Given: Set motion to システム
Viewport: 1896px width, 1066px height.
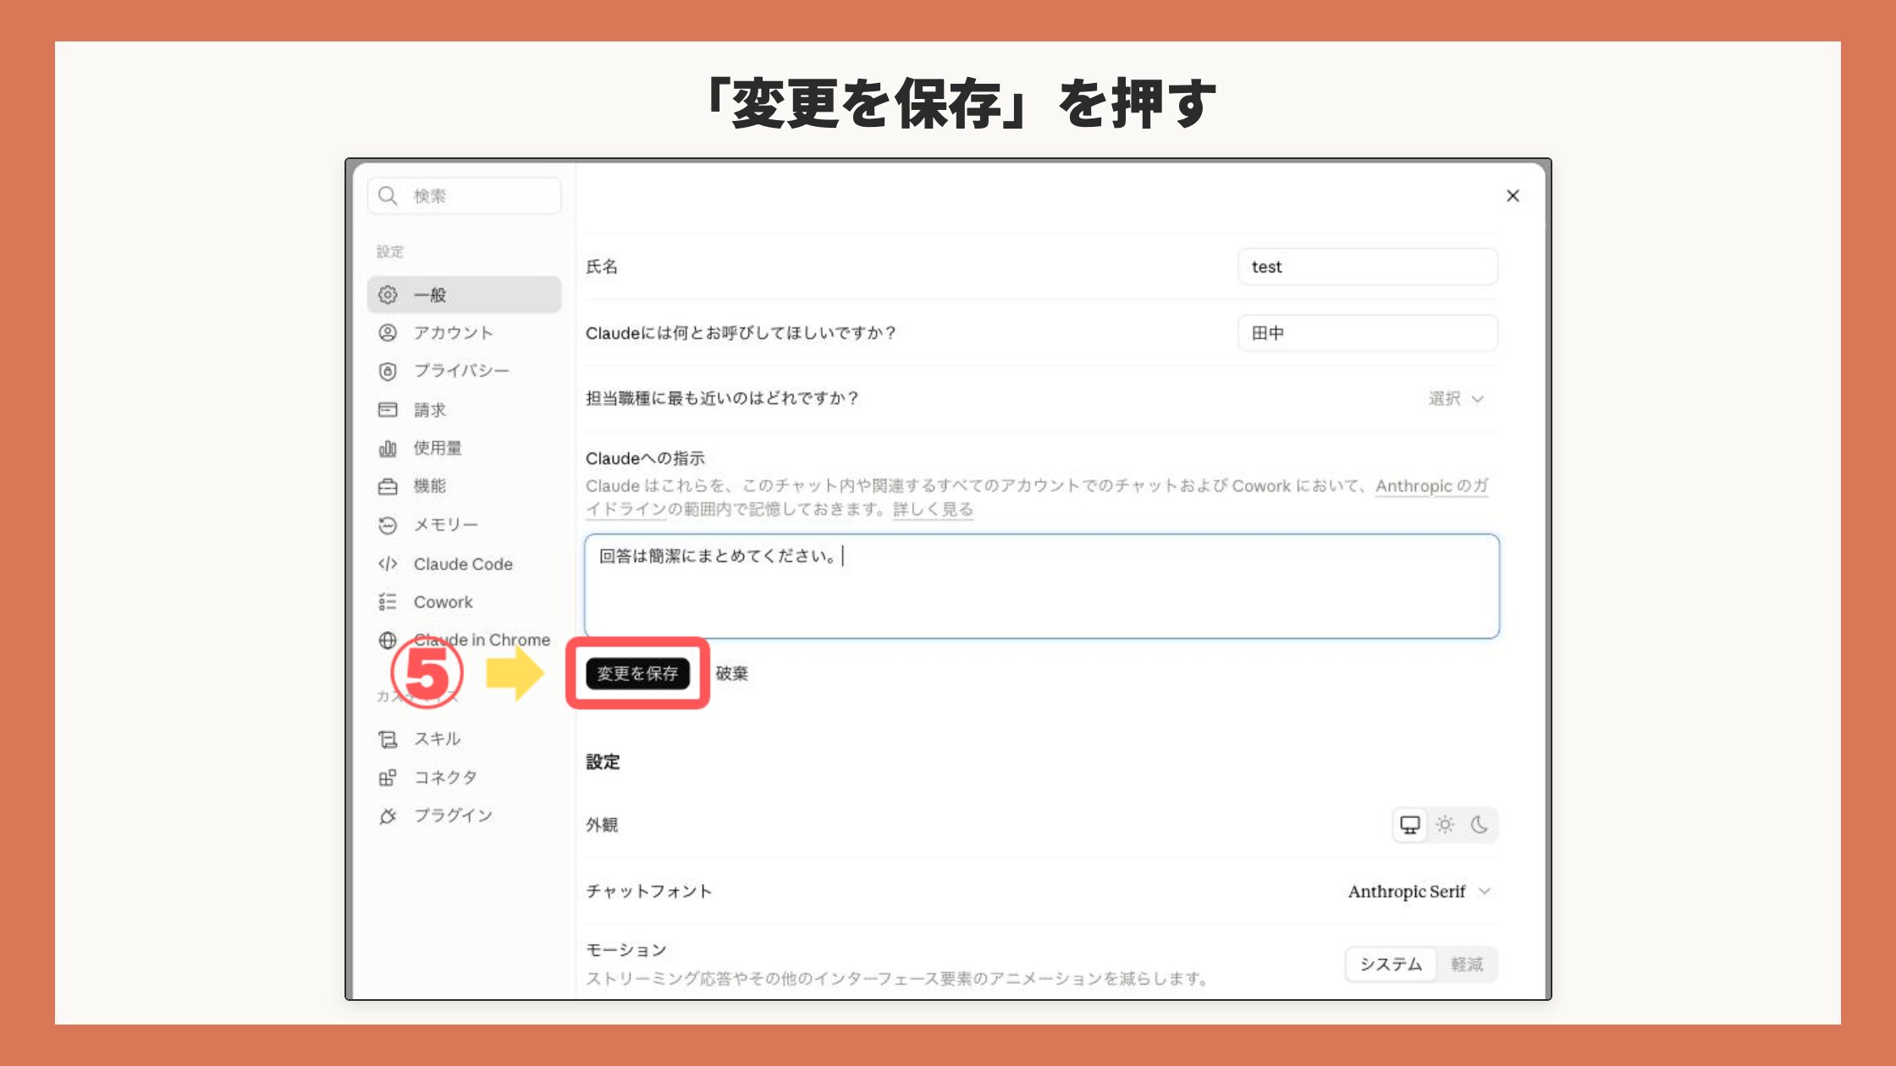Looking at the screenshot, I should [1391, 964].
